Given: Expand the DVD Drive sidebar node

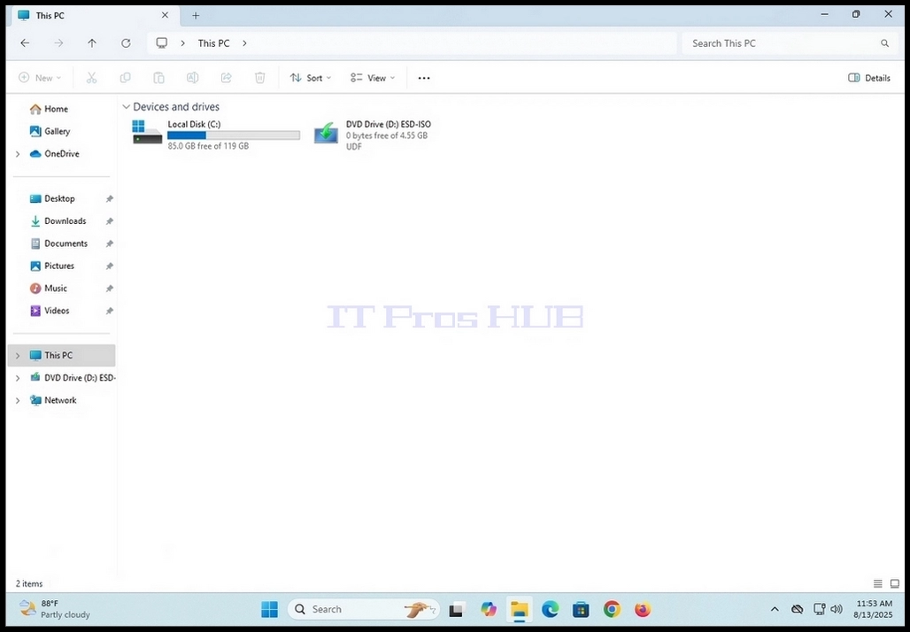Looking at the screenshot, I should pyautogui.click(x=18, y=378).
